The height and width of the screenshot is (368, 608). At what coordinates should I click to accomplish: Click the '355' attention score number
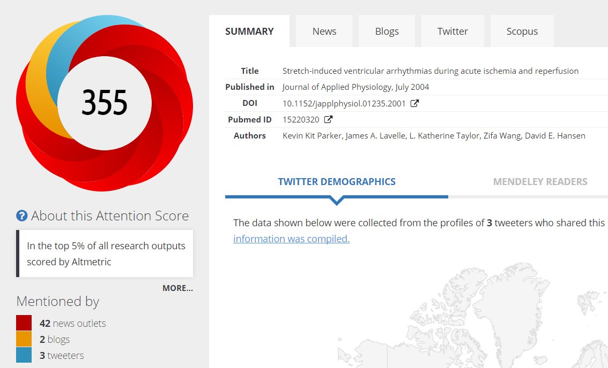pos(105,103)
